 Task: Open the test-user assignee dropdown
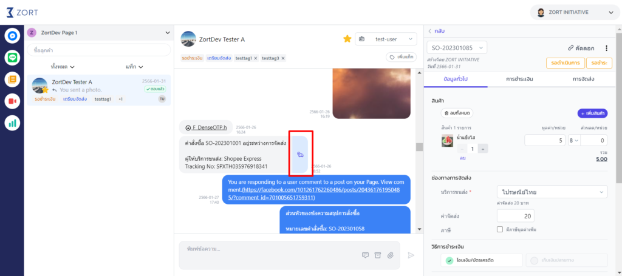coord(386,39)
